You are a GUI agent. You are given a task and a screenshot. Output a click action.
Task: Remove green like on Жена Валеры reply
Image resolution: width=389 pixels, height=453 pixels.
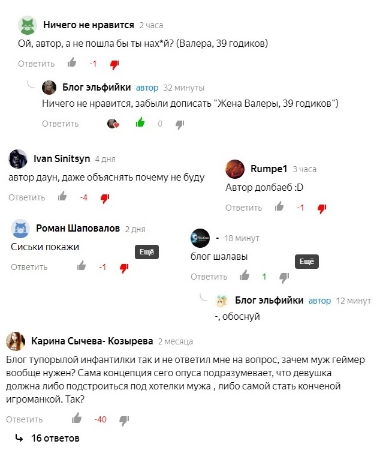point(140,122)
